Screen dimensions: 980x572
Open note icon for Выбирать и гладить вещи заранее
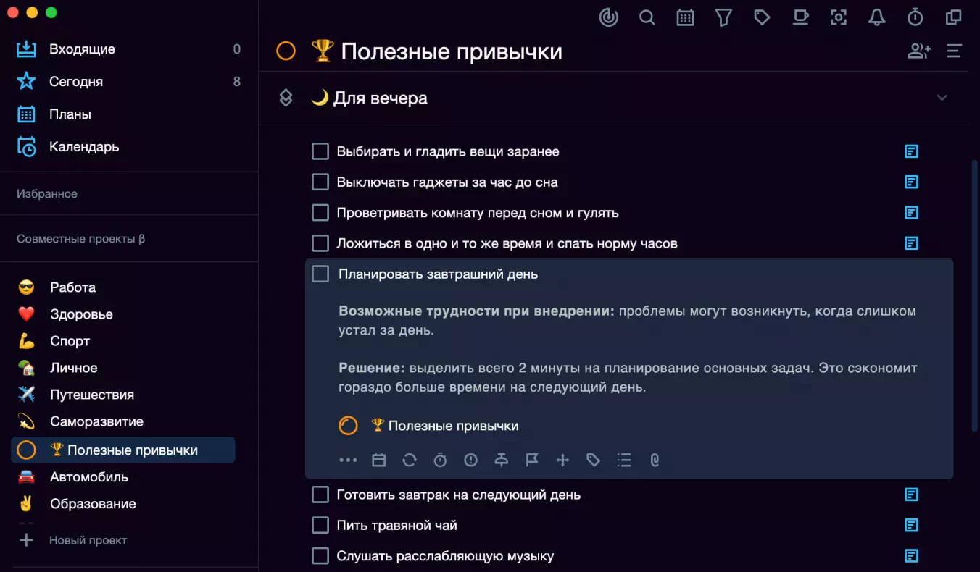[911, 151]
